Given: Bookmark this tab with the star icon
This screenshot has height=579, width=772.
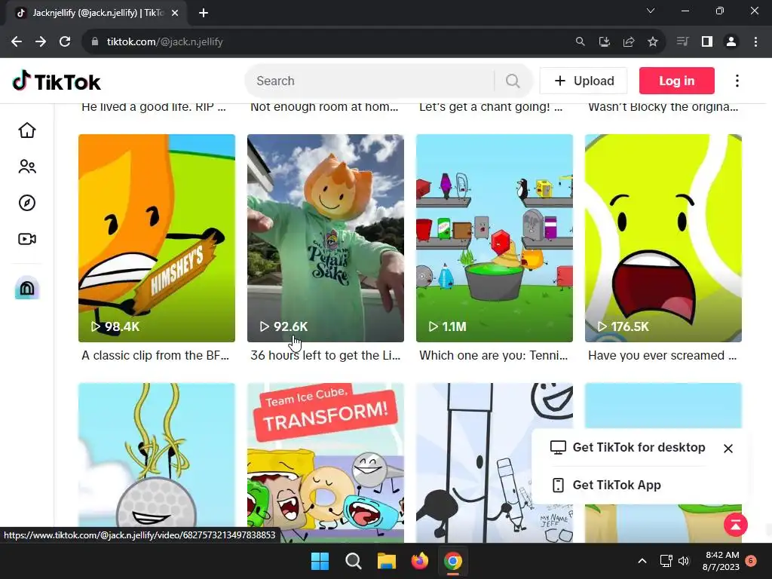Looking at the screenshot, I should 653,42.
